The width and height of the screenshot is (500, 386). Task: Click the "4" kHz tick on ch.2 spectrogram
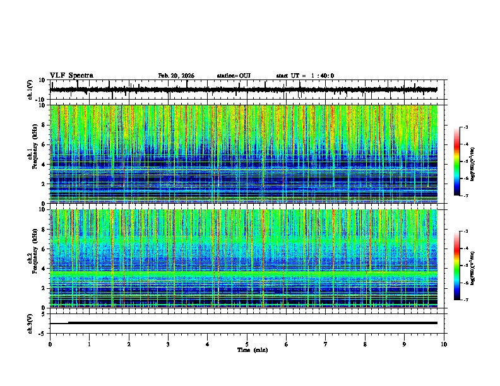point(44,269)
